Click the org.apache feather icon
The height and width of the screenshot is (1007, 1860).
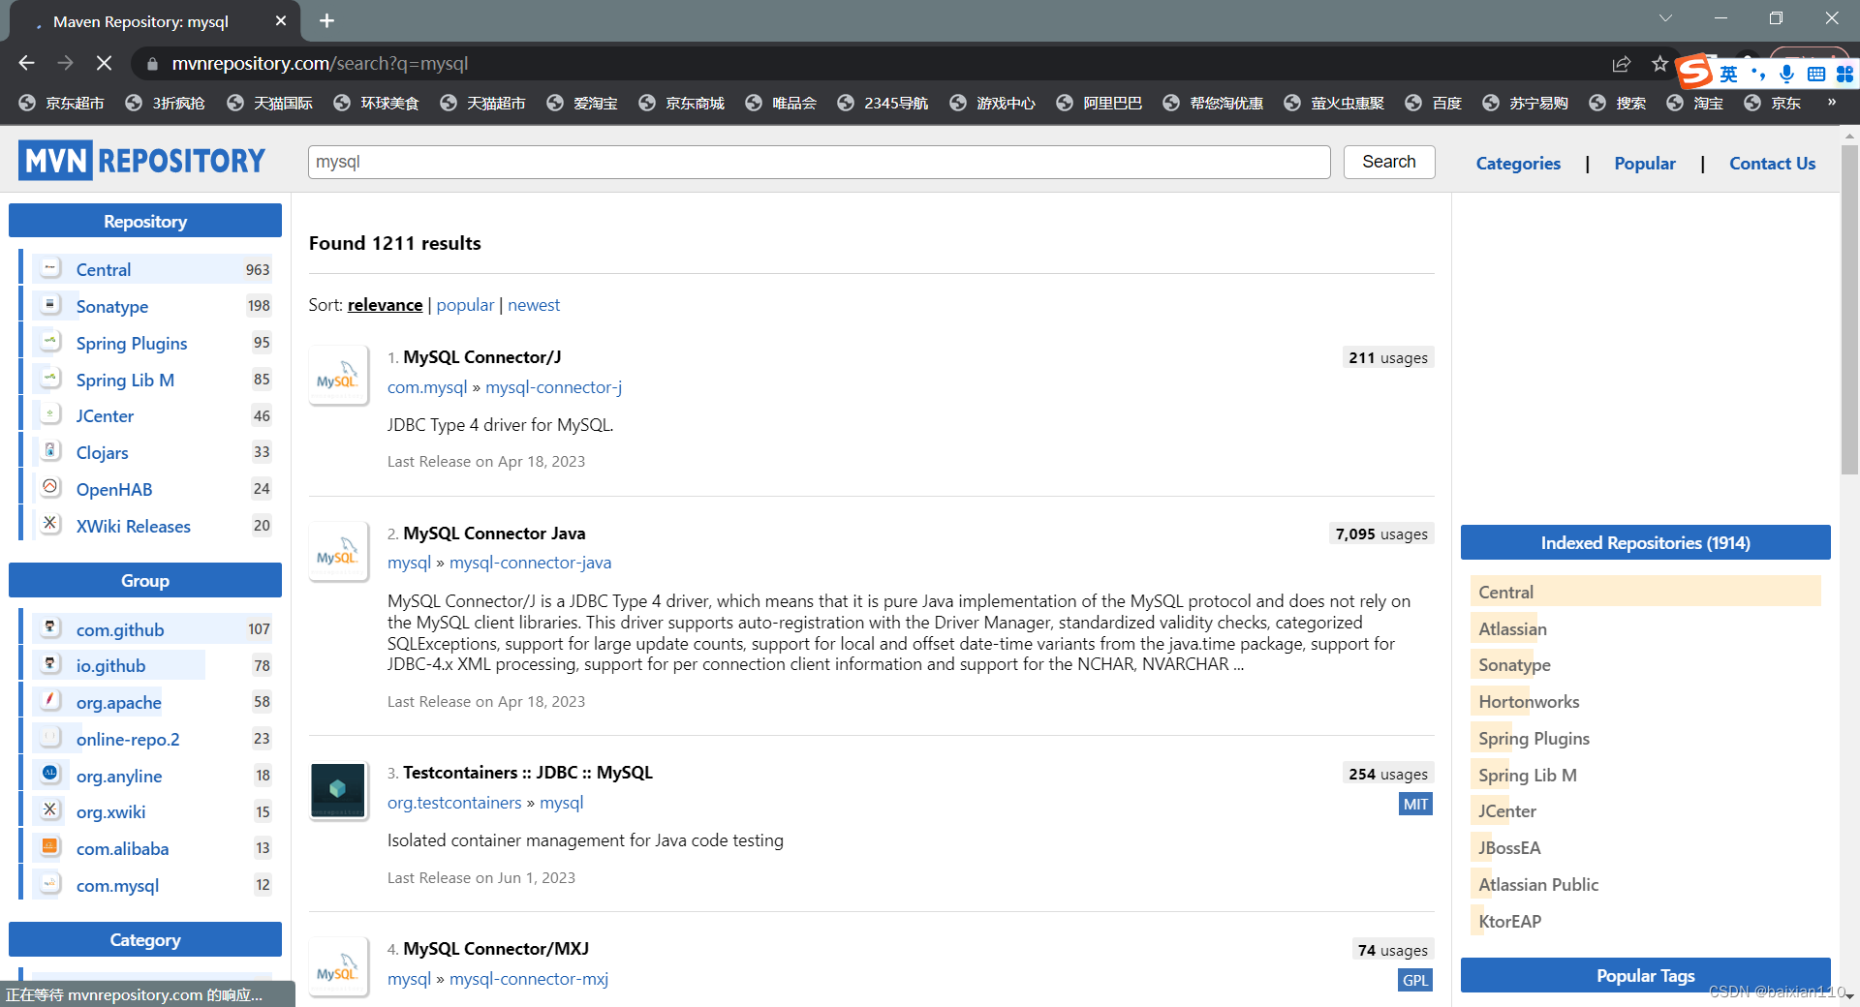(x=50, y=701)
